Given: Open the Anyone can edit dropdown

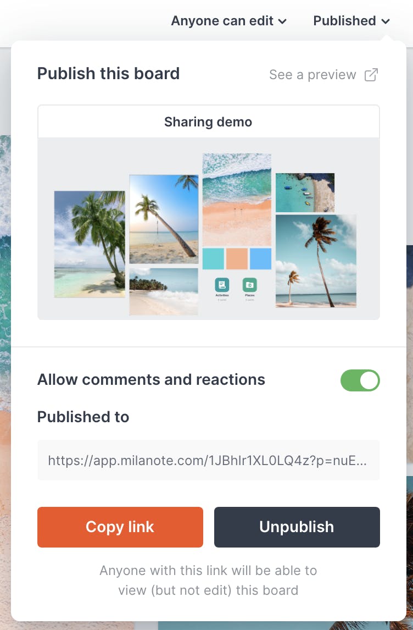Looking at the screenshot, I should coord(229,21).
